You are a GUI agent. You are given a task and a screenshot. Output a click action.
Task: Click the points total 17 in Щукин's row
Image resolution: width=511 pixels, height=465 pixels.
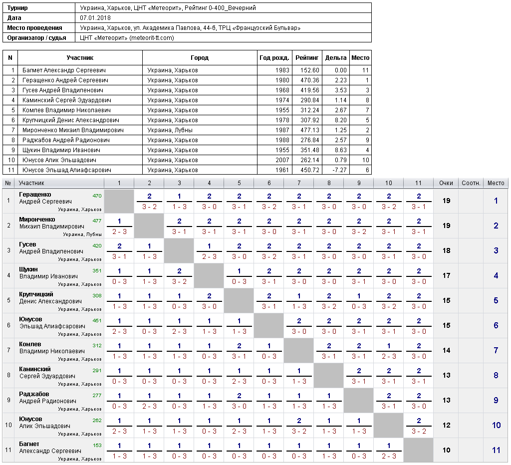point(446,276)
